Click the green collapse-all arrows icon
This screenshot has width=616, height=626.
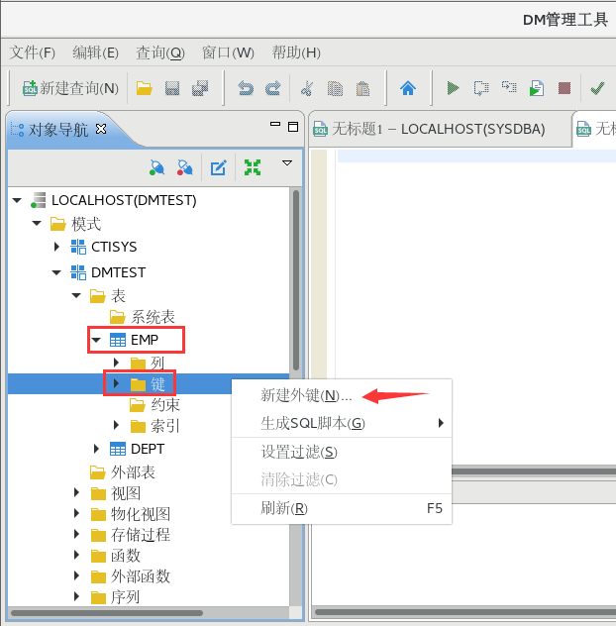(x=253, y=167)
